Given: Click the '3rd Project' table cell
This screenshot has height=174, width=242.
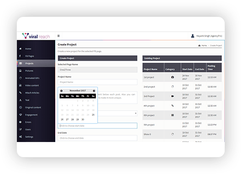Looking at the screenshot, I should pyautogui.click(x=153, y=96).
